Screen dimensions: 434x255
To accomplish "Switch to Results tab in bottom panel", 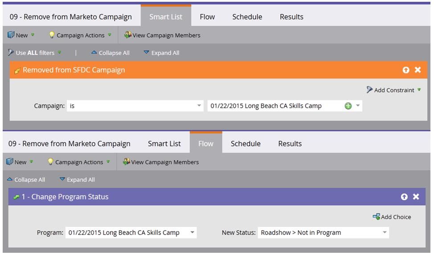I will 290,144.
